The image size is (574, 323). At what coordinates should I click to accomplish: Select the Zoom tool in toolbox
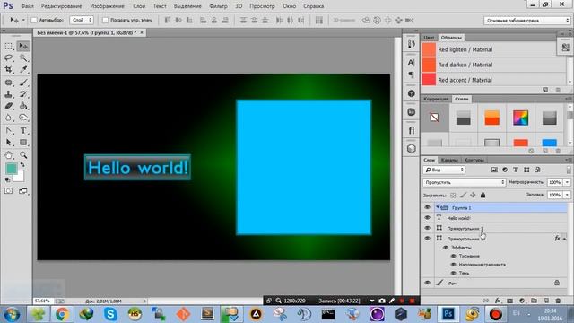(23, 155)
